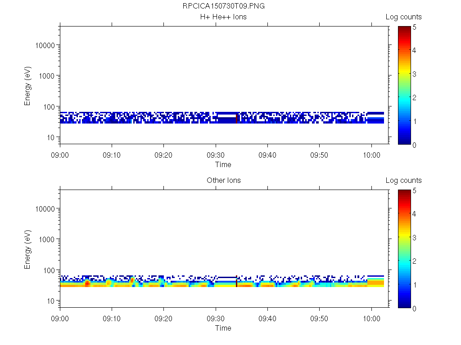This screenshot has width=461, height=345.
Task: Click red hot spot near 09:05 in Other Ions panel
Action: (87, 283)
